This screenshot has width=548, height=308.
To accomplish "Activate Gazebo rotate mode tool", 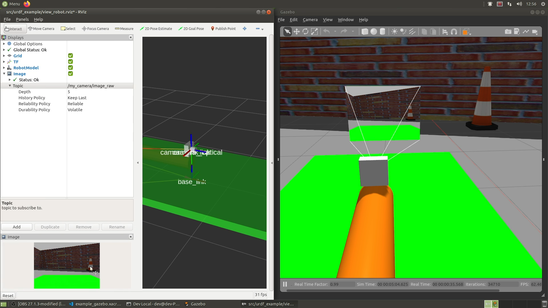I will 305,32.
